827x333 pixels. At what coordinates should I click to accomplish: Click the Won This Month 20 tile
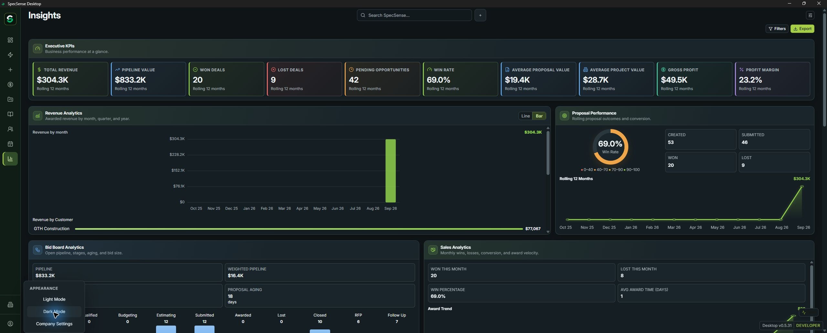(521, 272)
